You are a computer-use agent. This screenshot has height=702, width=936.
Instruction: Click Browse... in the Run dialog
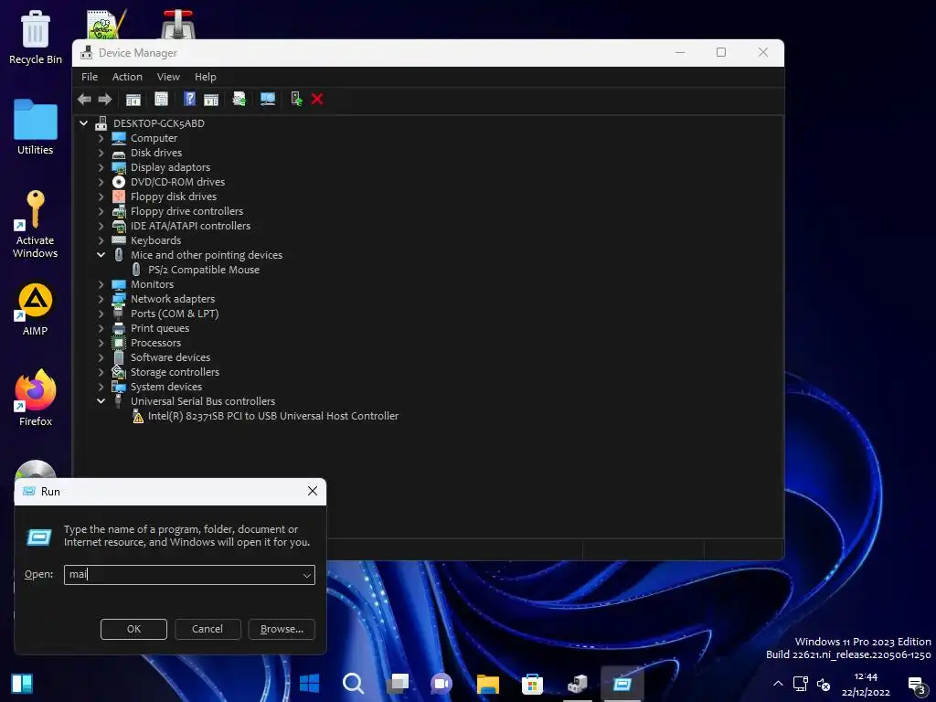(x=282, y=629)
